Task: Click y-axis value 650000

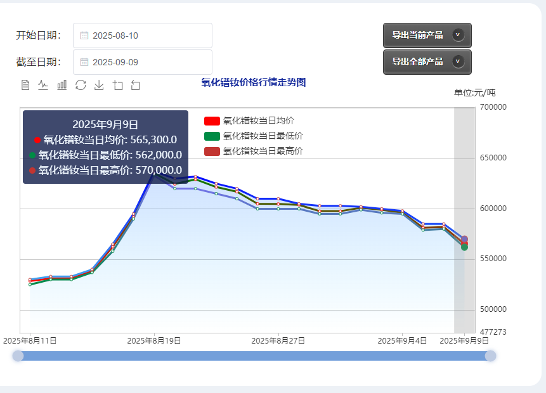Action: coord(493,158)
